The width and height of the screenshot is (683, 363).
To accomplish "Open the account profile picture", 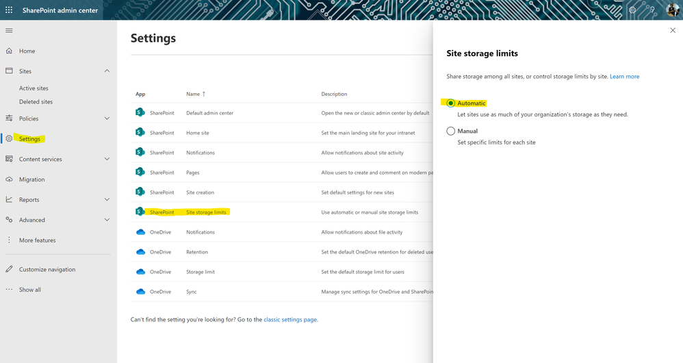I will (673, 10).
